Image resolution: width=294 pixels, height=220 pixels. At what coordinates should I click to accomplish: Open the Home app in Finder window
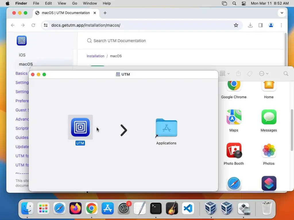point(269,86)
